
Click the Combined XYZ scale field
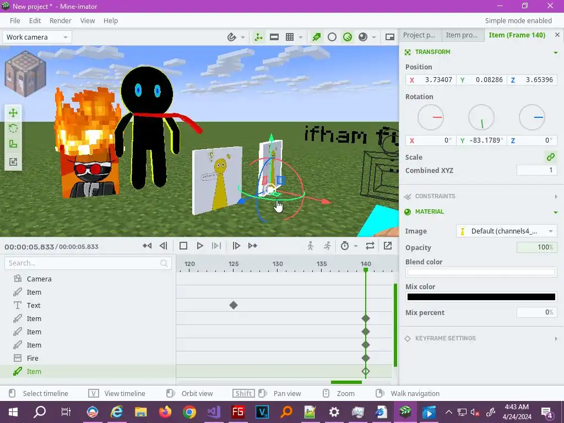(x=536, y=170)
